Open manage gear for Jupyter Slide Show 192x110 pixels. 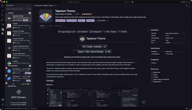tap(30, 58)
